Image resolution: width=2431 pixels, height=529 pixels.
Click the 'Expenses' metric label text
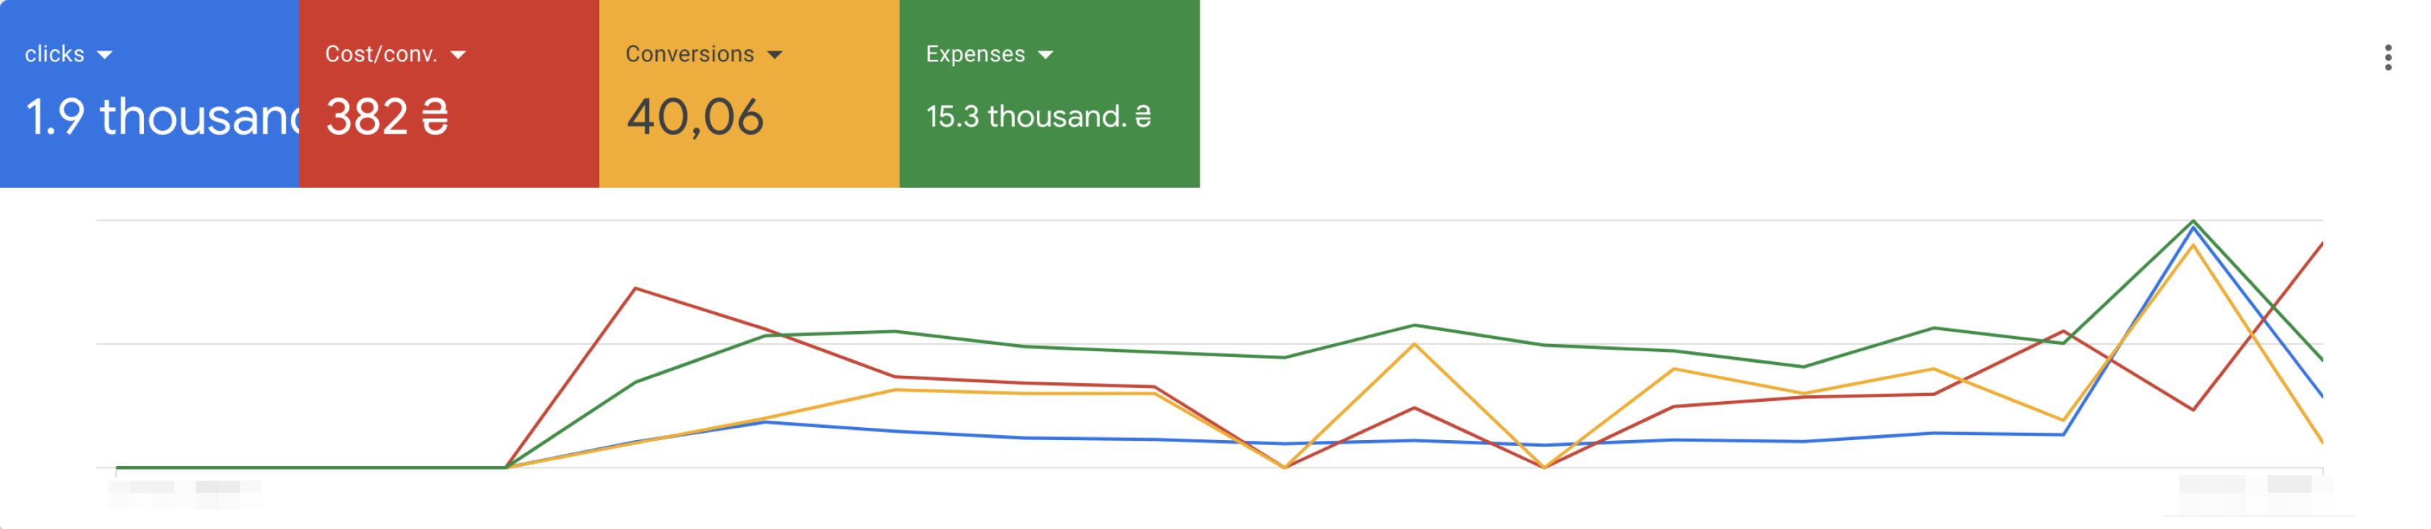click(x=975, y=55)
